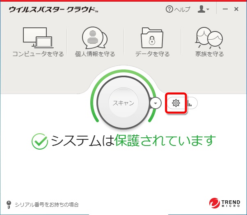This screenshot has height=215, width=247.
Task: Close the ウイルスバスター window
Action: click(236, 9)
